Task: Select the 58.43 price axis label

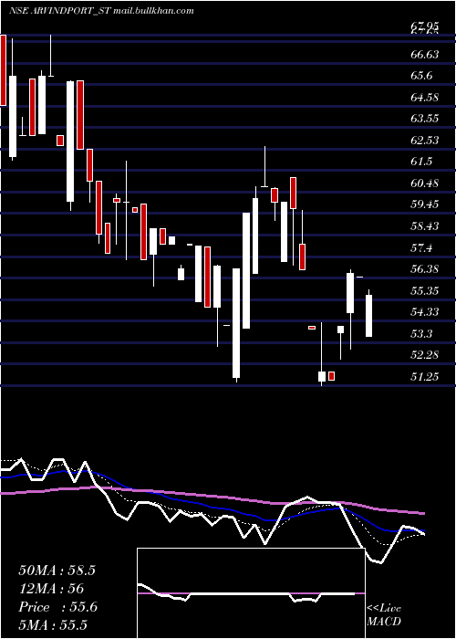Action: (425, 225)
